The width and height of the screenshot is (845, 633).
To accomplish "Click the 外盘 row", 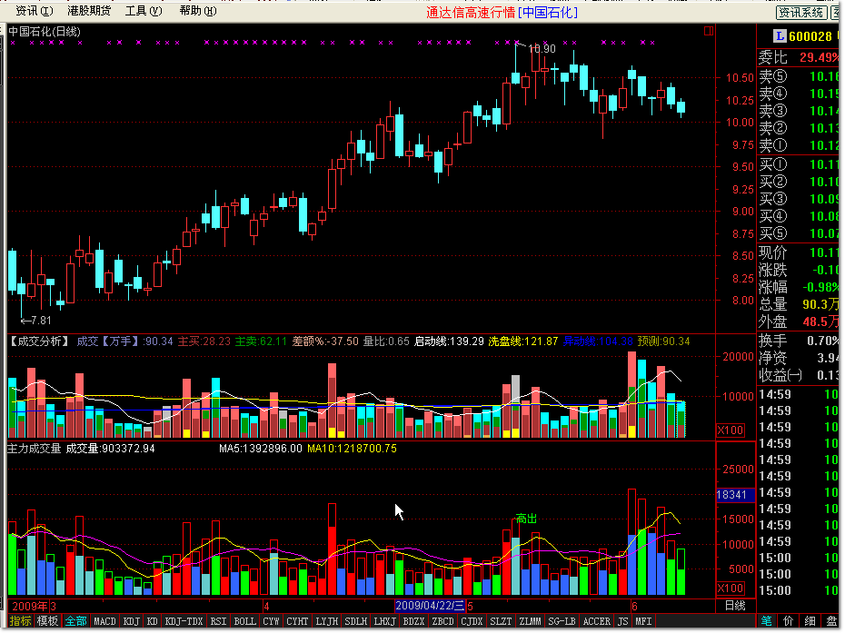I will click(799, 321).
